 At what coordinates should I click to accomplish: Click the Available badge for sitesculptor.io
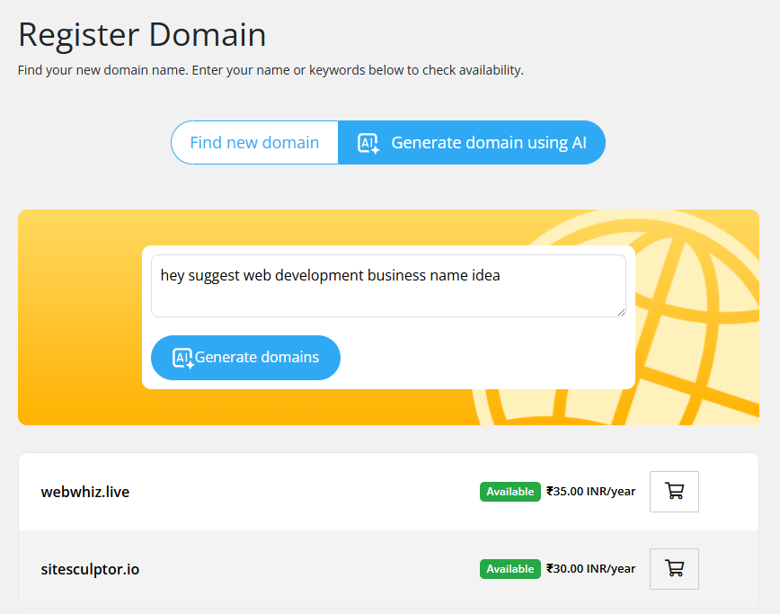tap(510, 569)
